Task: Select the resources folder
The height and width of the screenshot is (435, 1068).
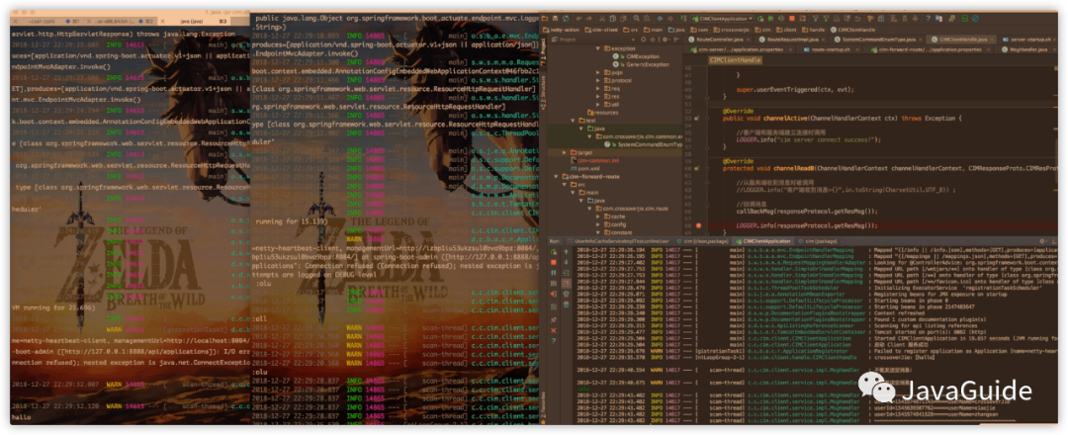Action: tap(601, 113)
